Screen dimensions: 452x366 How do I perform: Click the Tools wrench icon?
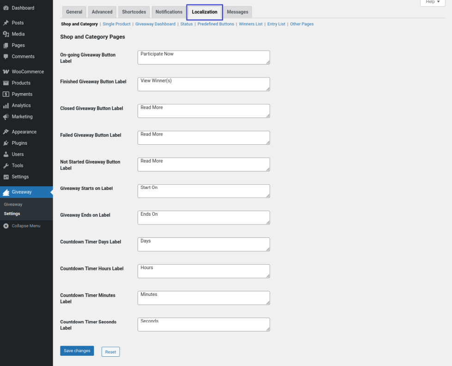[x=6, y=165]
